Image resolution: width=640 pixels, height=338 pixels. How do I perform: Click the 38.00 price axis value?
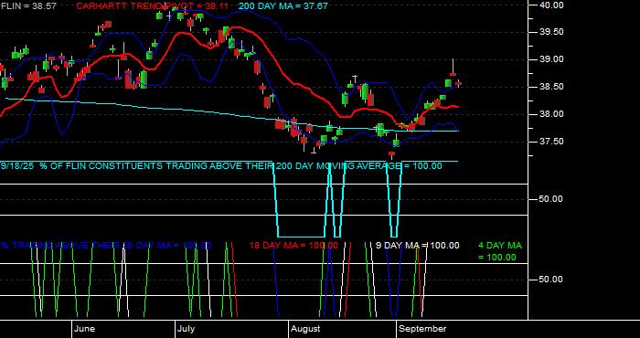coord(552,114)
